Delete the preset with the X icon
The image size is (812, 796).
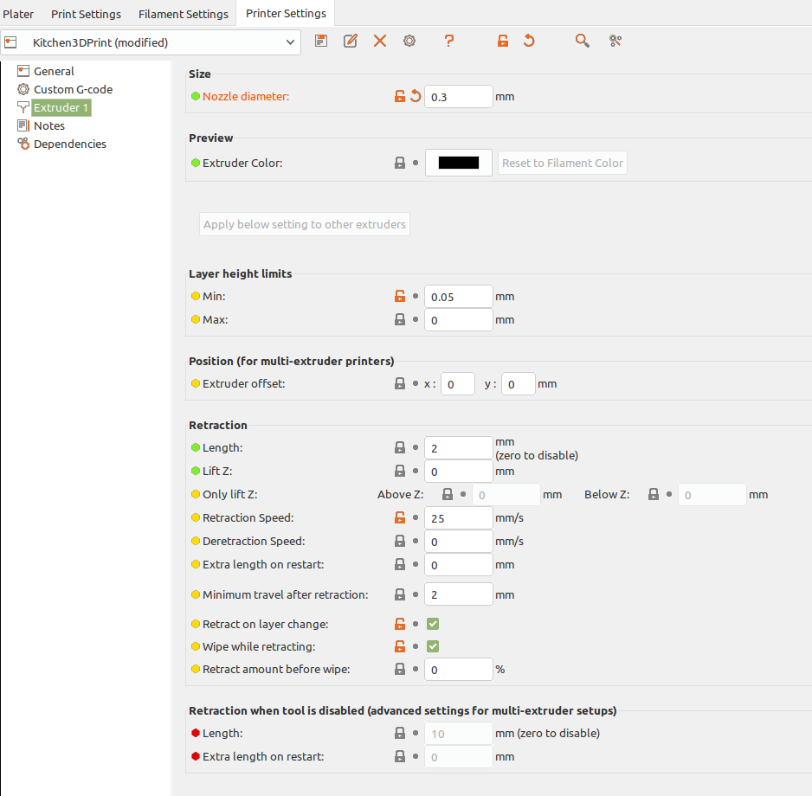pos(380,41)
